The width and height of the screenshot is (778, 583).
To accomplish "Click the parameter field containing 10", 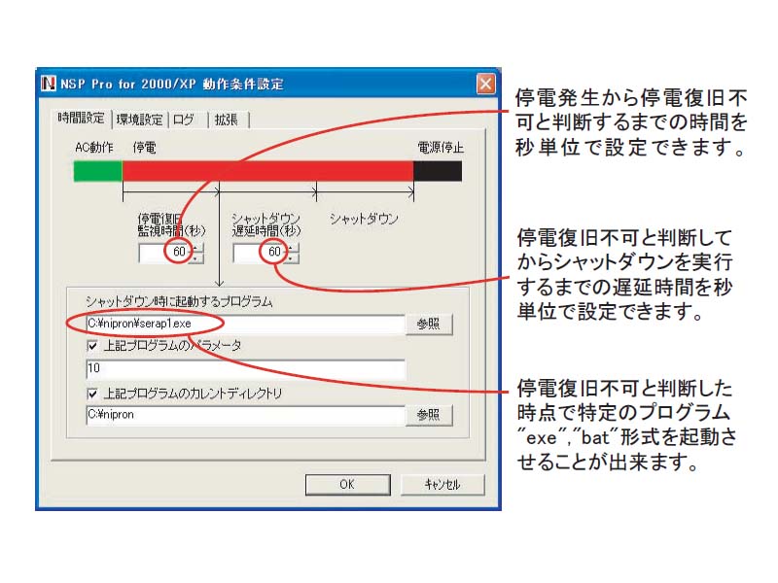I will click(246, 369).
